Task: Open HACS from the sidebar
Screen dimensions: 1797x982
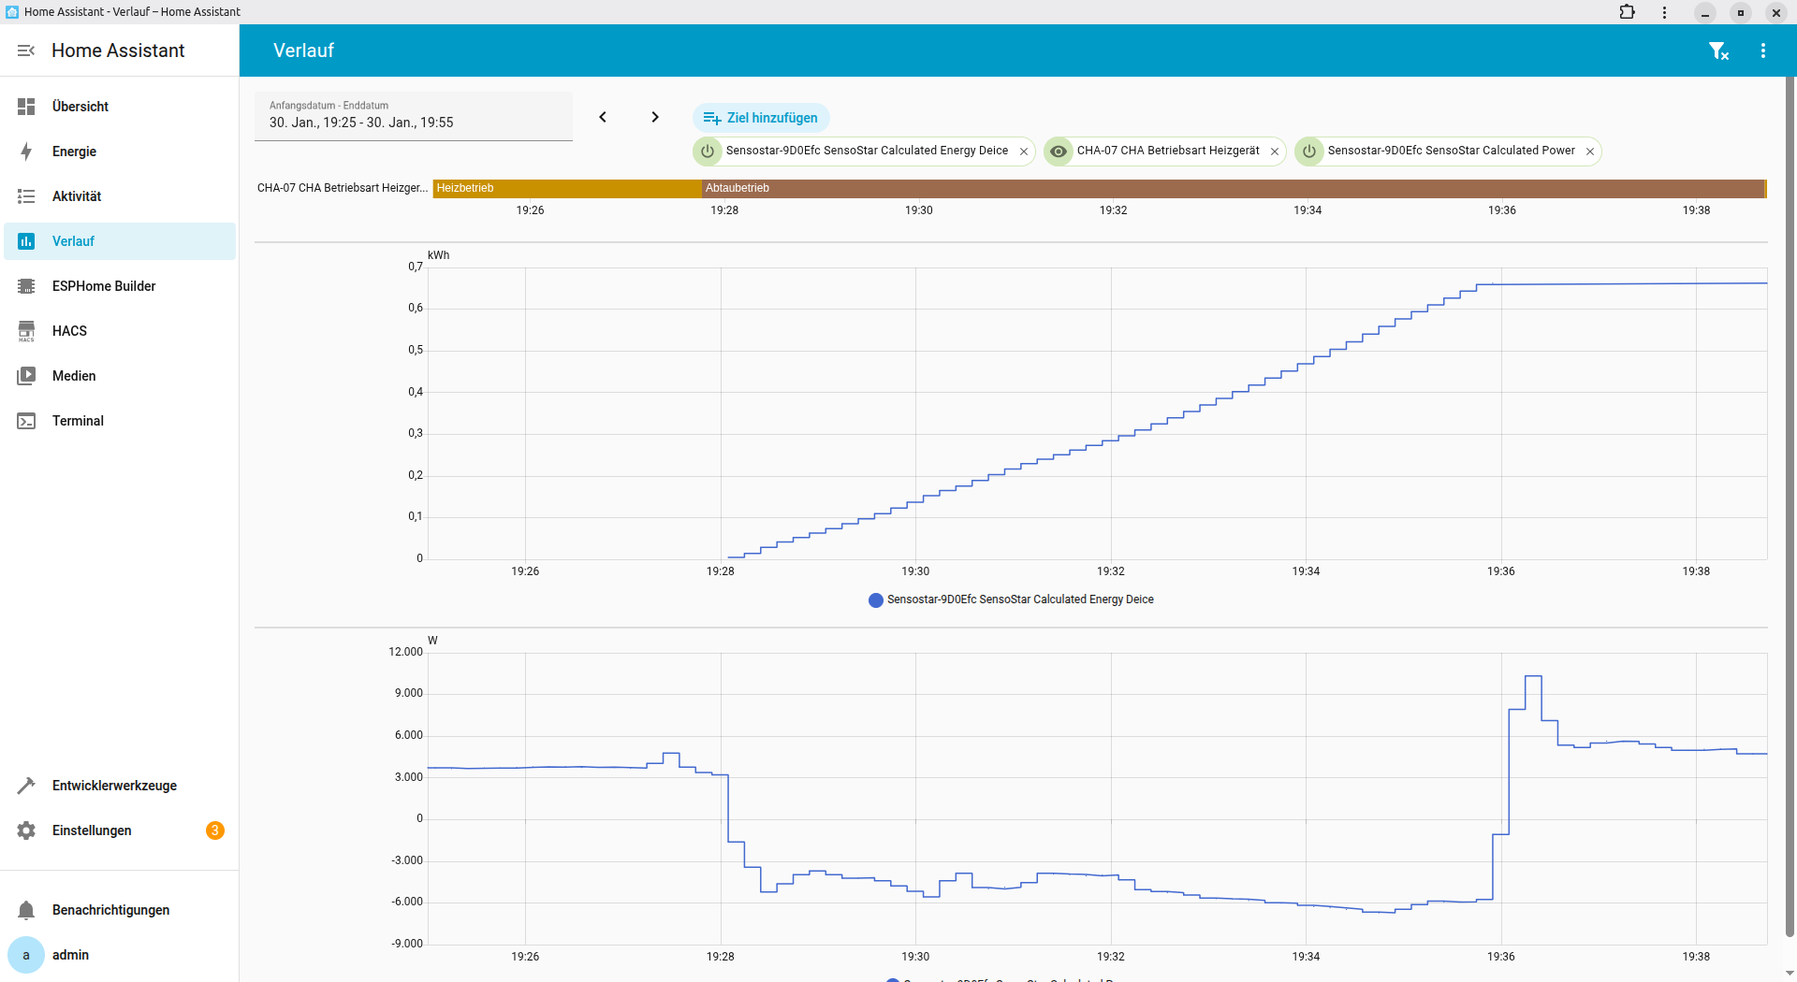Action: click(69, 331)
